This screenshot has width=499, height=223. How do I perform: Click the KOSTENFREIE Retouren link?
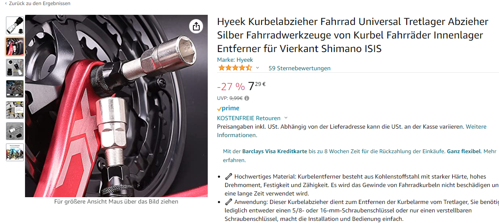(248, 118)
